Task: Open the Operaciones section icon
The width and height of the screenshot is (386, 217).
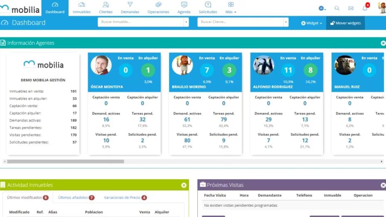Action: coord(158,5)
